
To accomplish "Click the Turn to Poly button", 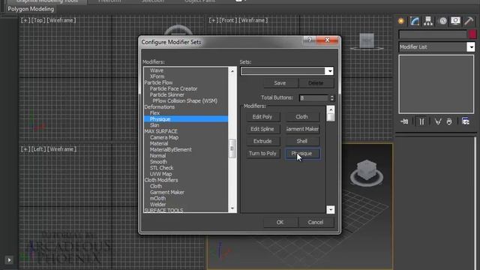I will click(x=262, y=154).
